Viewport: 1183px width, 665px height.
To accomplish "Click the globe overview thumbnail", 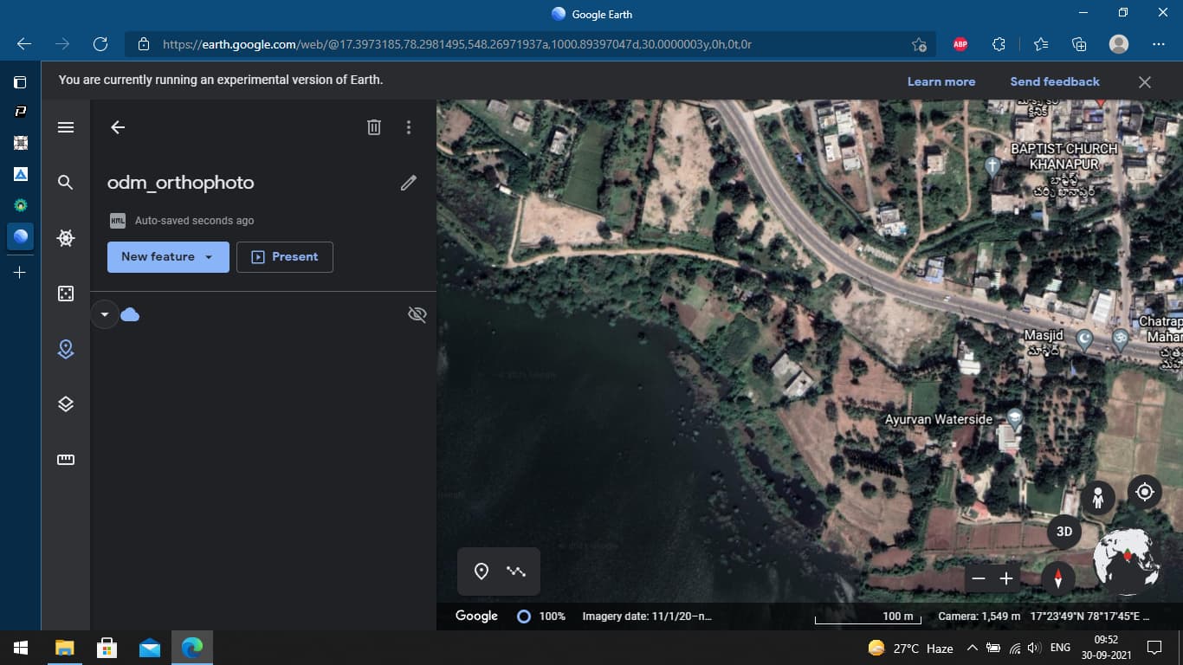I will click(1126, 558).
